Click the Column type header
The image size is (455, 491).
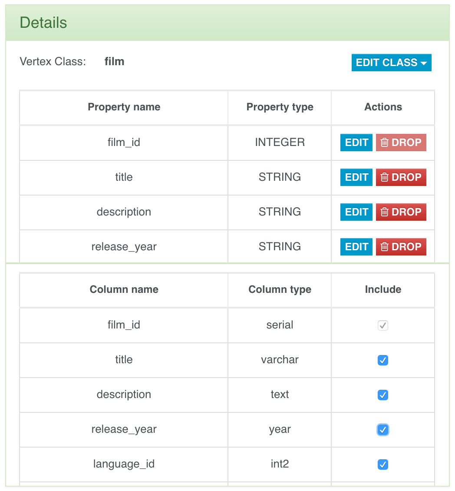[280, 290]
